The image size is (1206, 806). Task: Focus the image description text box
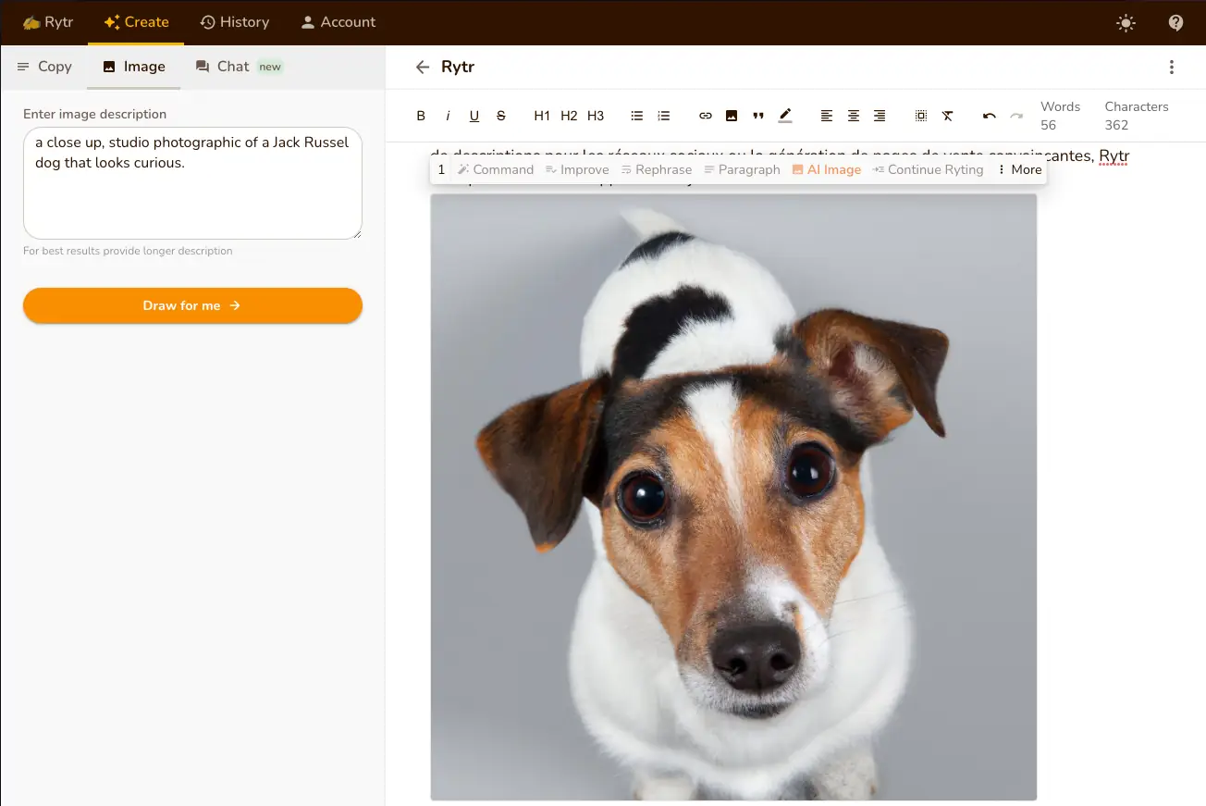pyautogui.click(x=192, y=183)
